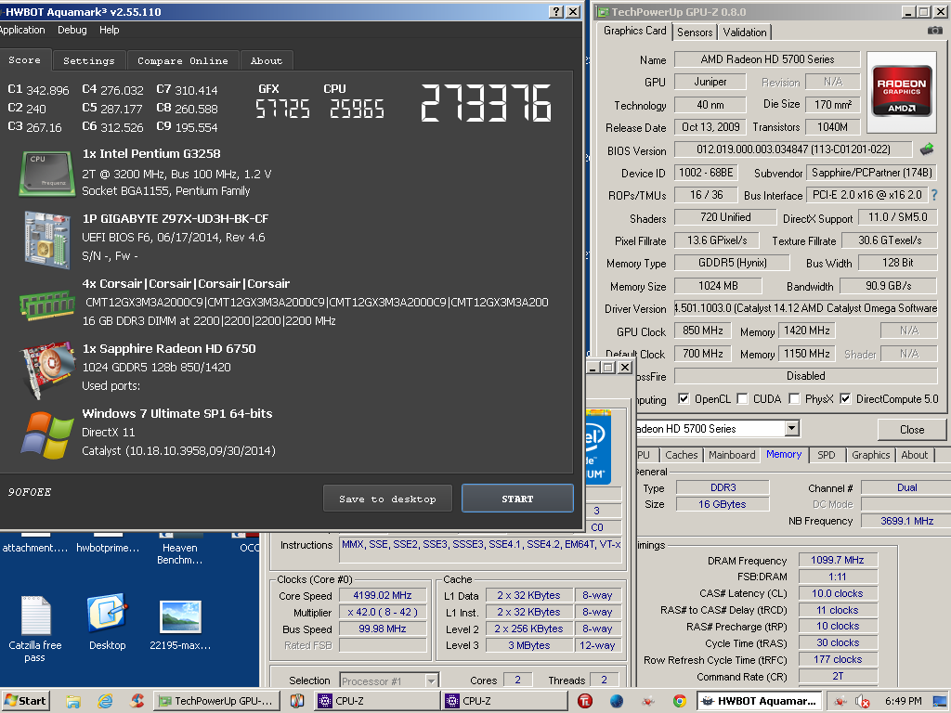Click the total score 273376
This screenshot has width=951, height=713.
pyautogui.click(x=486, y=103)
